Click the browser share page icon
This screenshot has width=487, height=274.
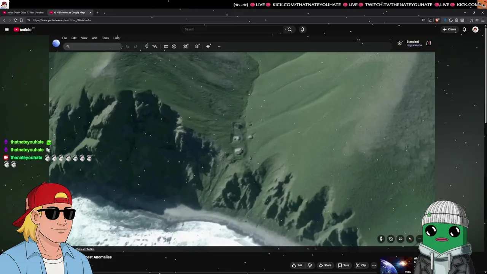[x=430, y=20]
